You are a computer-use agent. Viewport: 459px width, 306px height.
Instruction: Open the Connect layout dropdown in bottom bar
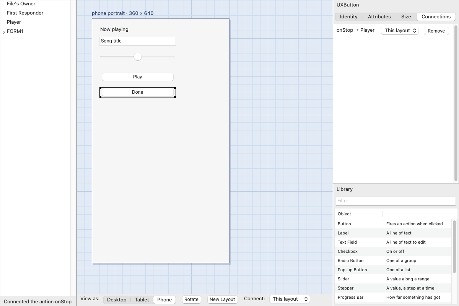(x=290, y=299)
